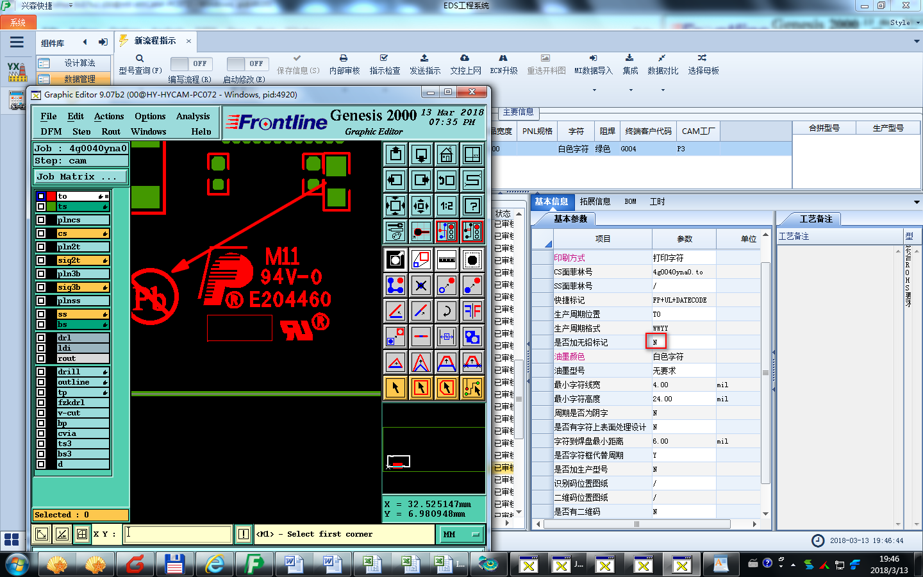Open Internet Explorer from the taskbar
This screenshot has height=577, width=923.
pos(215,565)
